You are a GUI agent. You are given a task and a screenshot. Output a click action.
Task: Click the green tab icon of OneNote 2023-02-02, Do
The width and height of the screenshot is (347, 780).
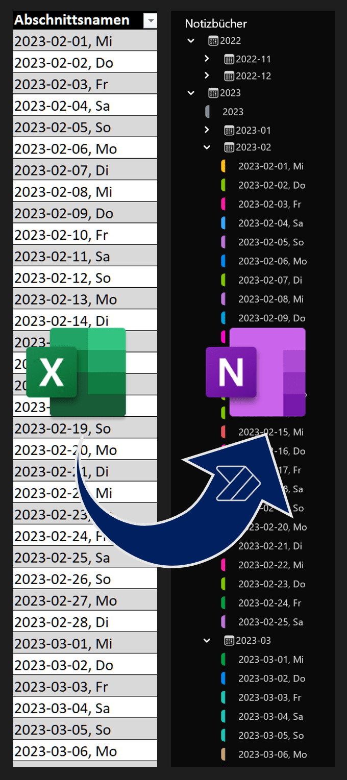click(x=223, y=185)
